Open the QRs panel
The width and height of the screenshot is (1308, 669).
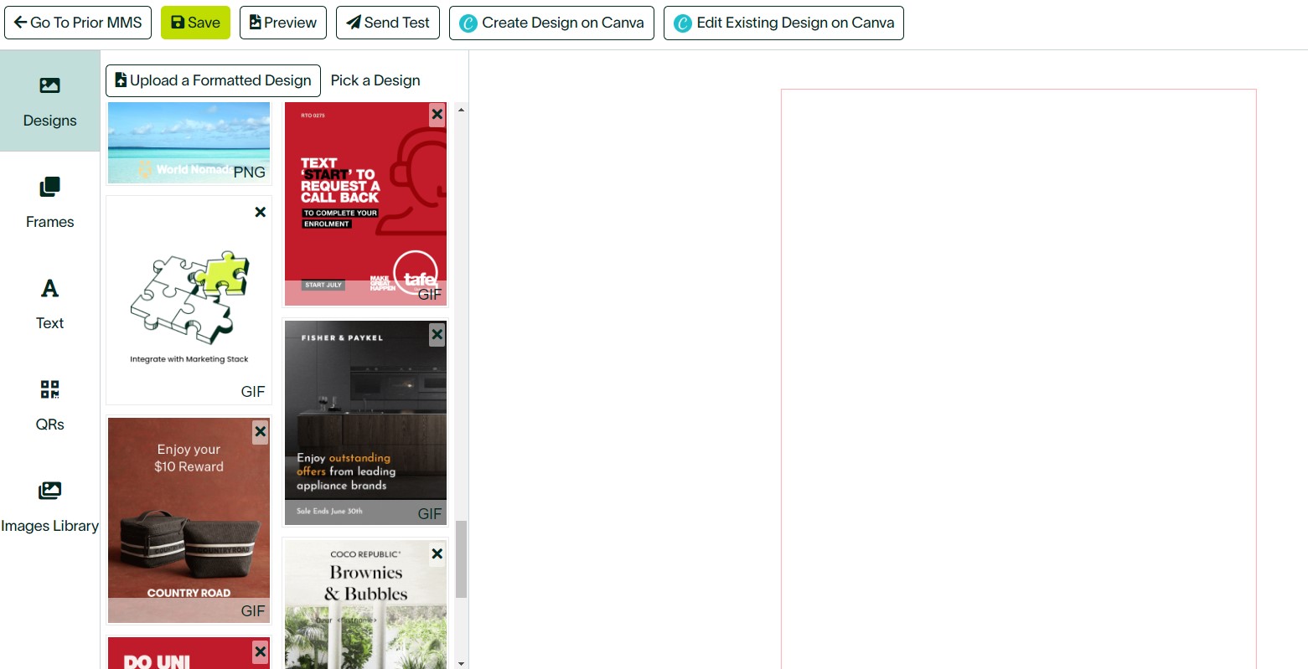[49, 405]
